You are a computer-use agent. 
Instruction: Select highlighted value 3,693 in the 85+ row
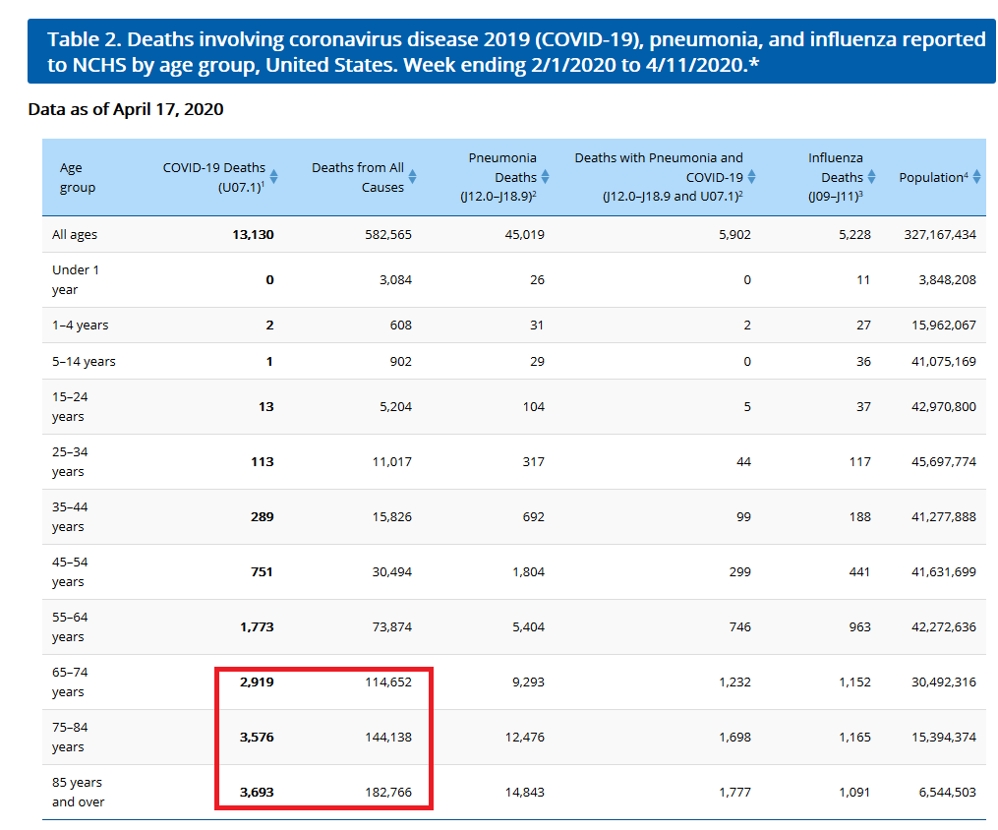tap(256, 792)
